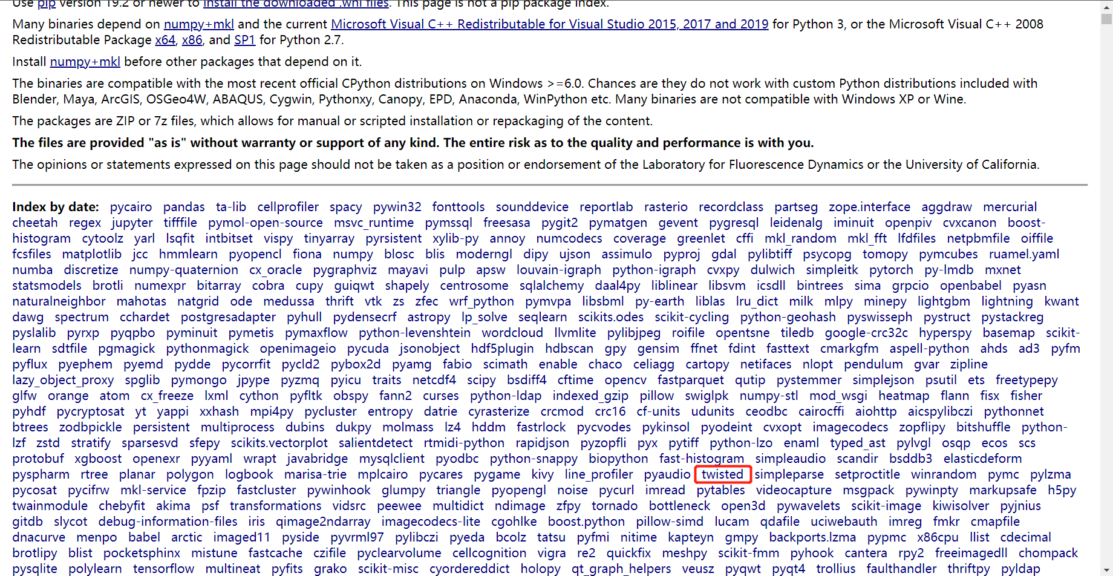1113x576 pixels.
Task: Jump to pywin32 binaries
Action: (x=397, y=207)
